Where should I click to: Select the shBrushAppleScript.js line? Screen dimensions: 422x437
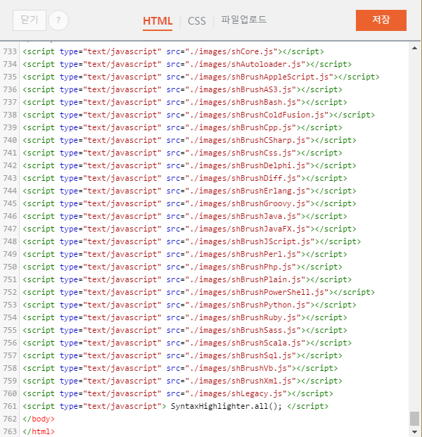tap(201, 77)
